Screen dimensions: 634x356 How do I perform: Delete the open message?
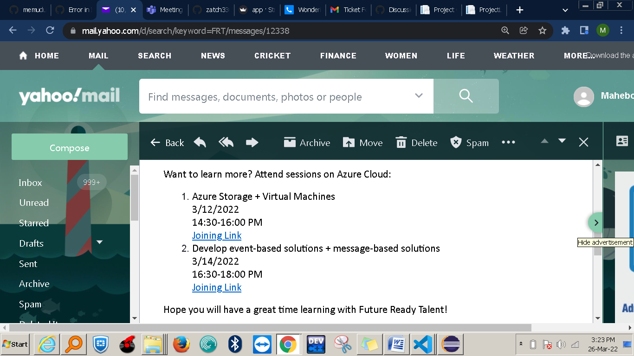(x=416, y=143)
